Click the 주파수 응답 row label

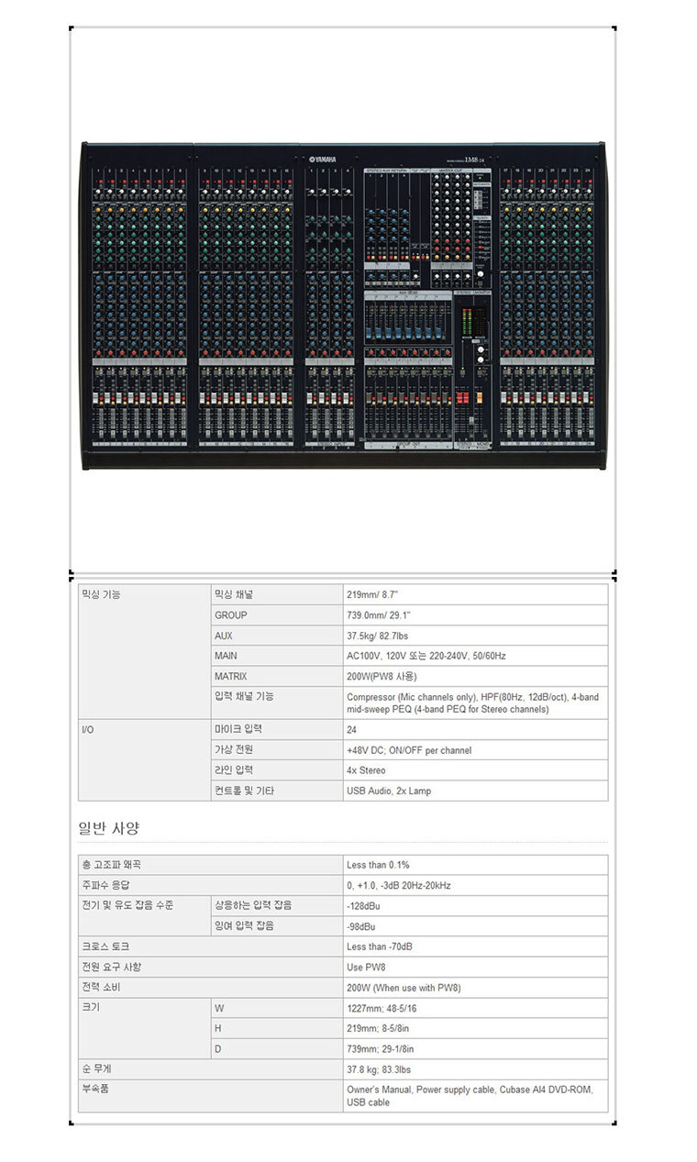pos(211,885)
